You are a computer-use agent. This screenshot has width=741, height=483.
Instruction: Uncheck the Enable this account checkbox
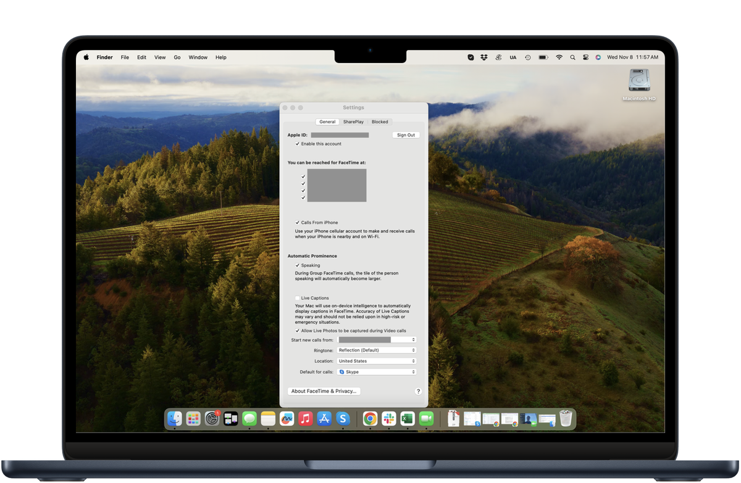298,143
